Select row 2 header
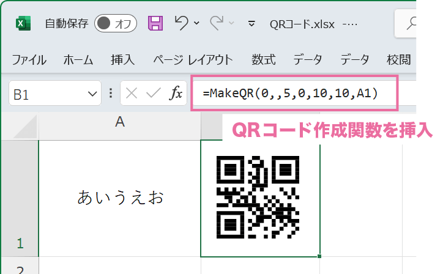The height and width of the screenshot is (274, 443). click(x=20, y=265)
